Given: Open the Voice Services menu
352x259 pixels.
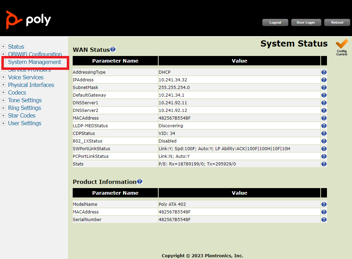Looking at the screenshot, I should (x=26, y=77).
